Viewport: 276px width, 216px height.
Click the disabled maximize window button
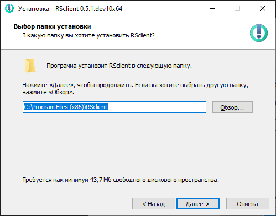point(237,8)
